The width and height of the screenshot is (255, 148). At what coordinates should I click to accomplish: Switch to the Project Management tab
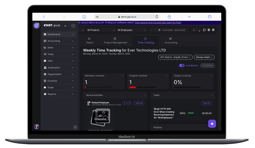[x=116, y=41]
